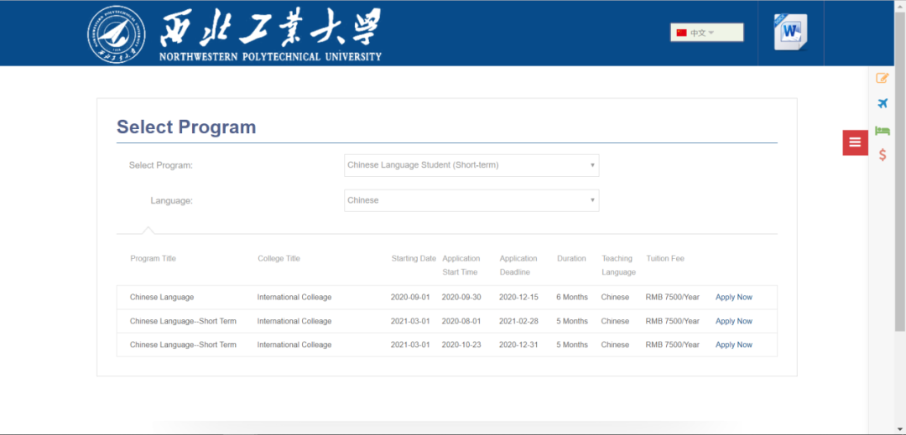The image size is (906, 435).
Task: Click the 2020-12-15 deadline cell
Action: point(519,297)
